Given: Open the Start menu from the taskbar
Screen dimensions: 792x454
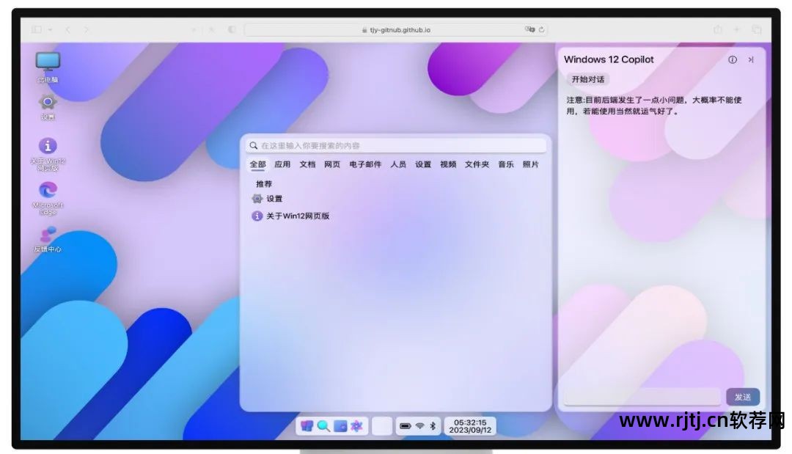Looking at the screenshot, I should pyautogui.click(x=307, y=425).
